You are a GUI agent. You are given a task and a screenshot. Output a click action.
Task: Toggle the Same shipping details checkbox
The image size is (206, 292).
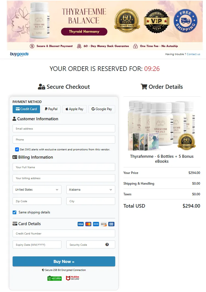pos(14,212)
